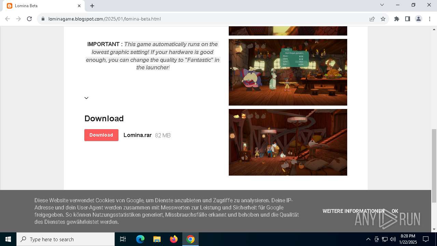Click the red Download button
437x246 pixels.
(101, 135)
